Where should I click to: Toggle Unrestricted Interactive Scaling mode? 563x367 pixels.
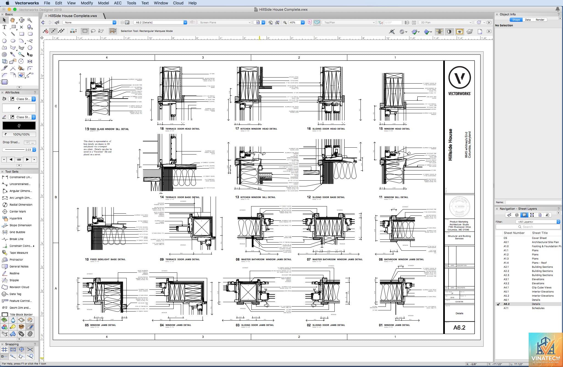62,31
